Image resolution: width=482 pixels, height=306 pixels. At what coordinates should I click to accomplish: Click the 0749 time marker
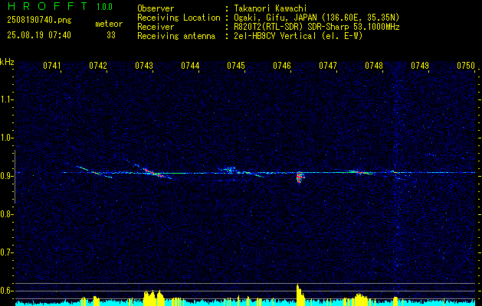420,66
